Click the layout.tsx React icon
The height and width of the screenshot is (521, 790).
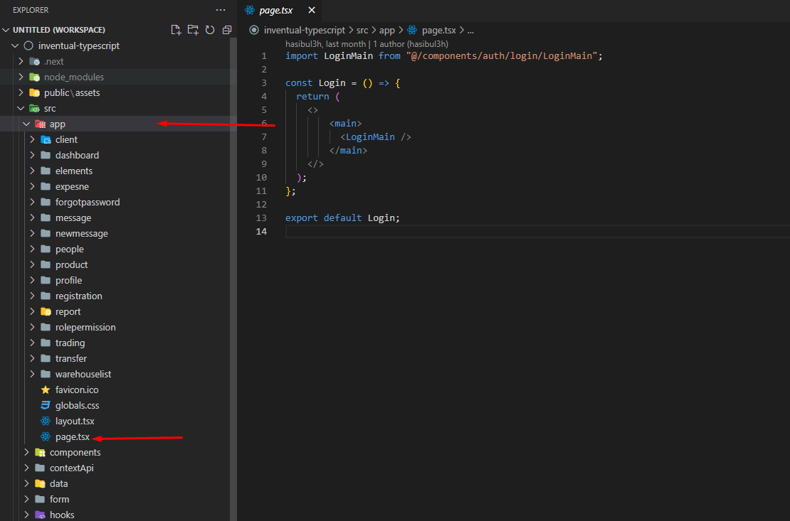point(46,421)
